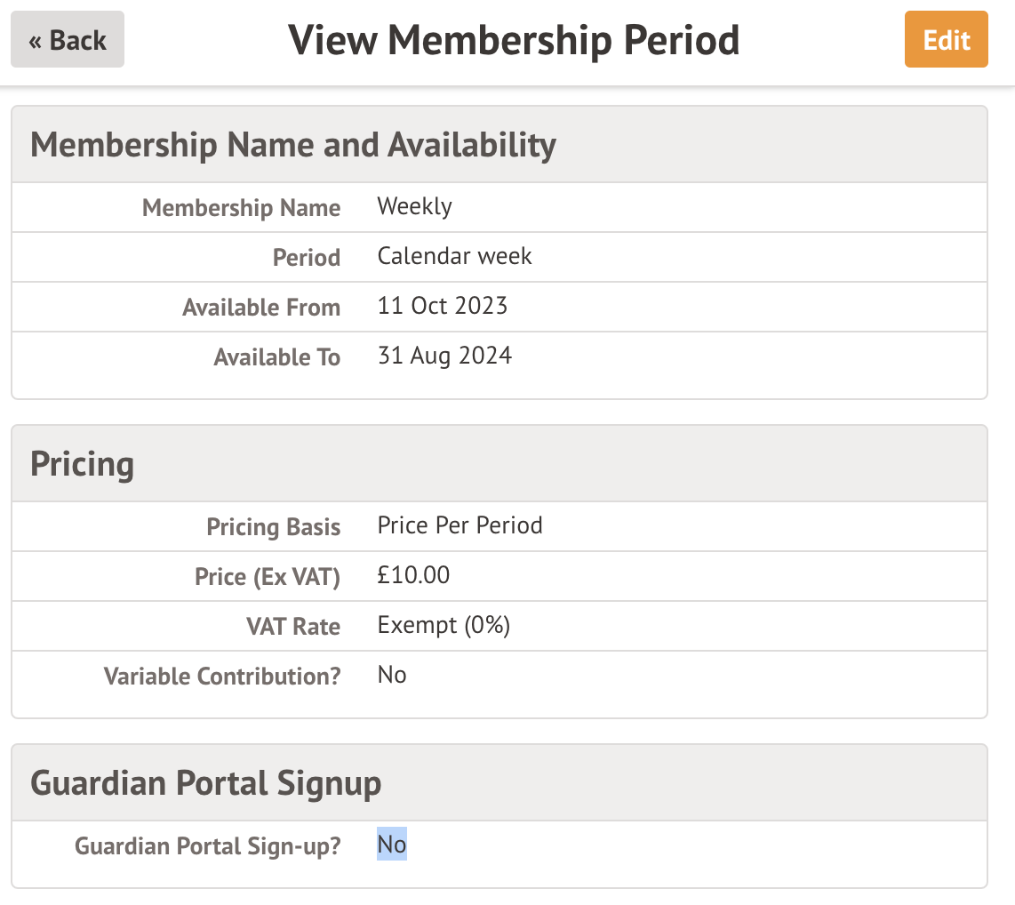Select the Exempt (0%) VAT rate

(444, 626)
